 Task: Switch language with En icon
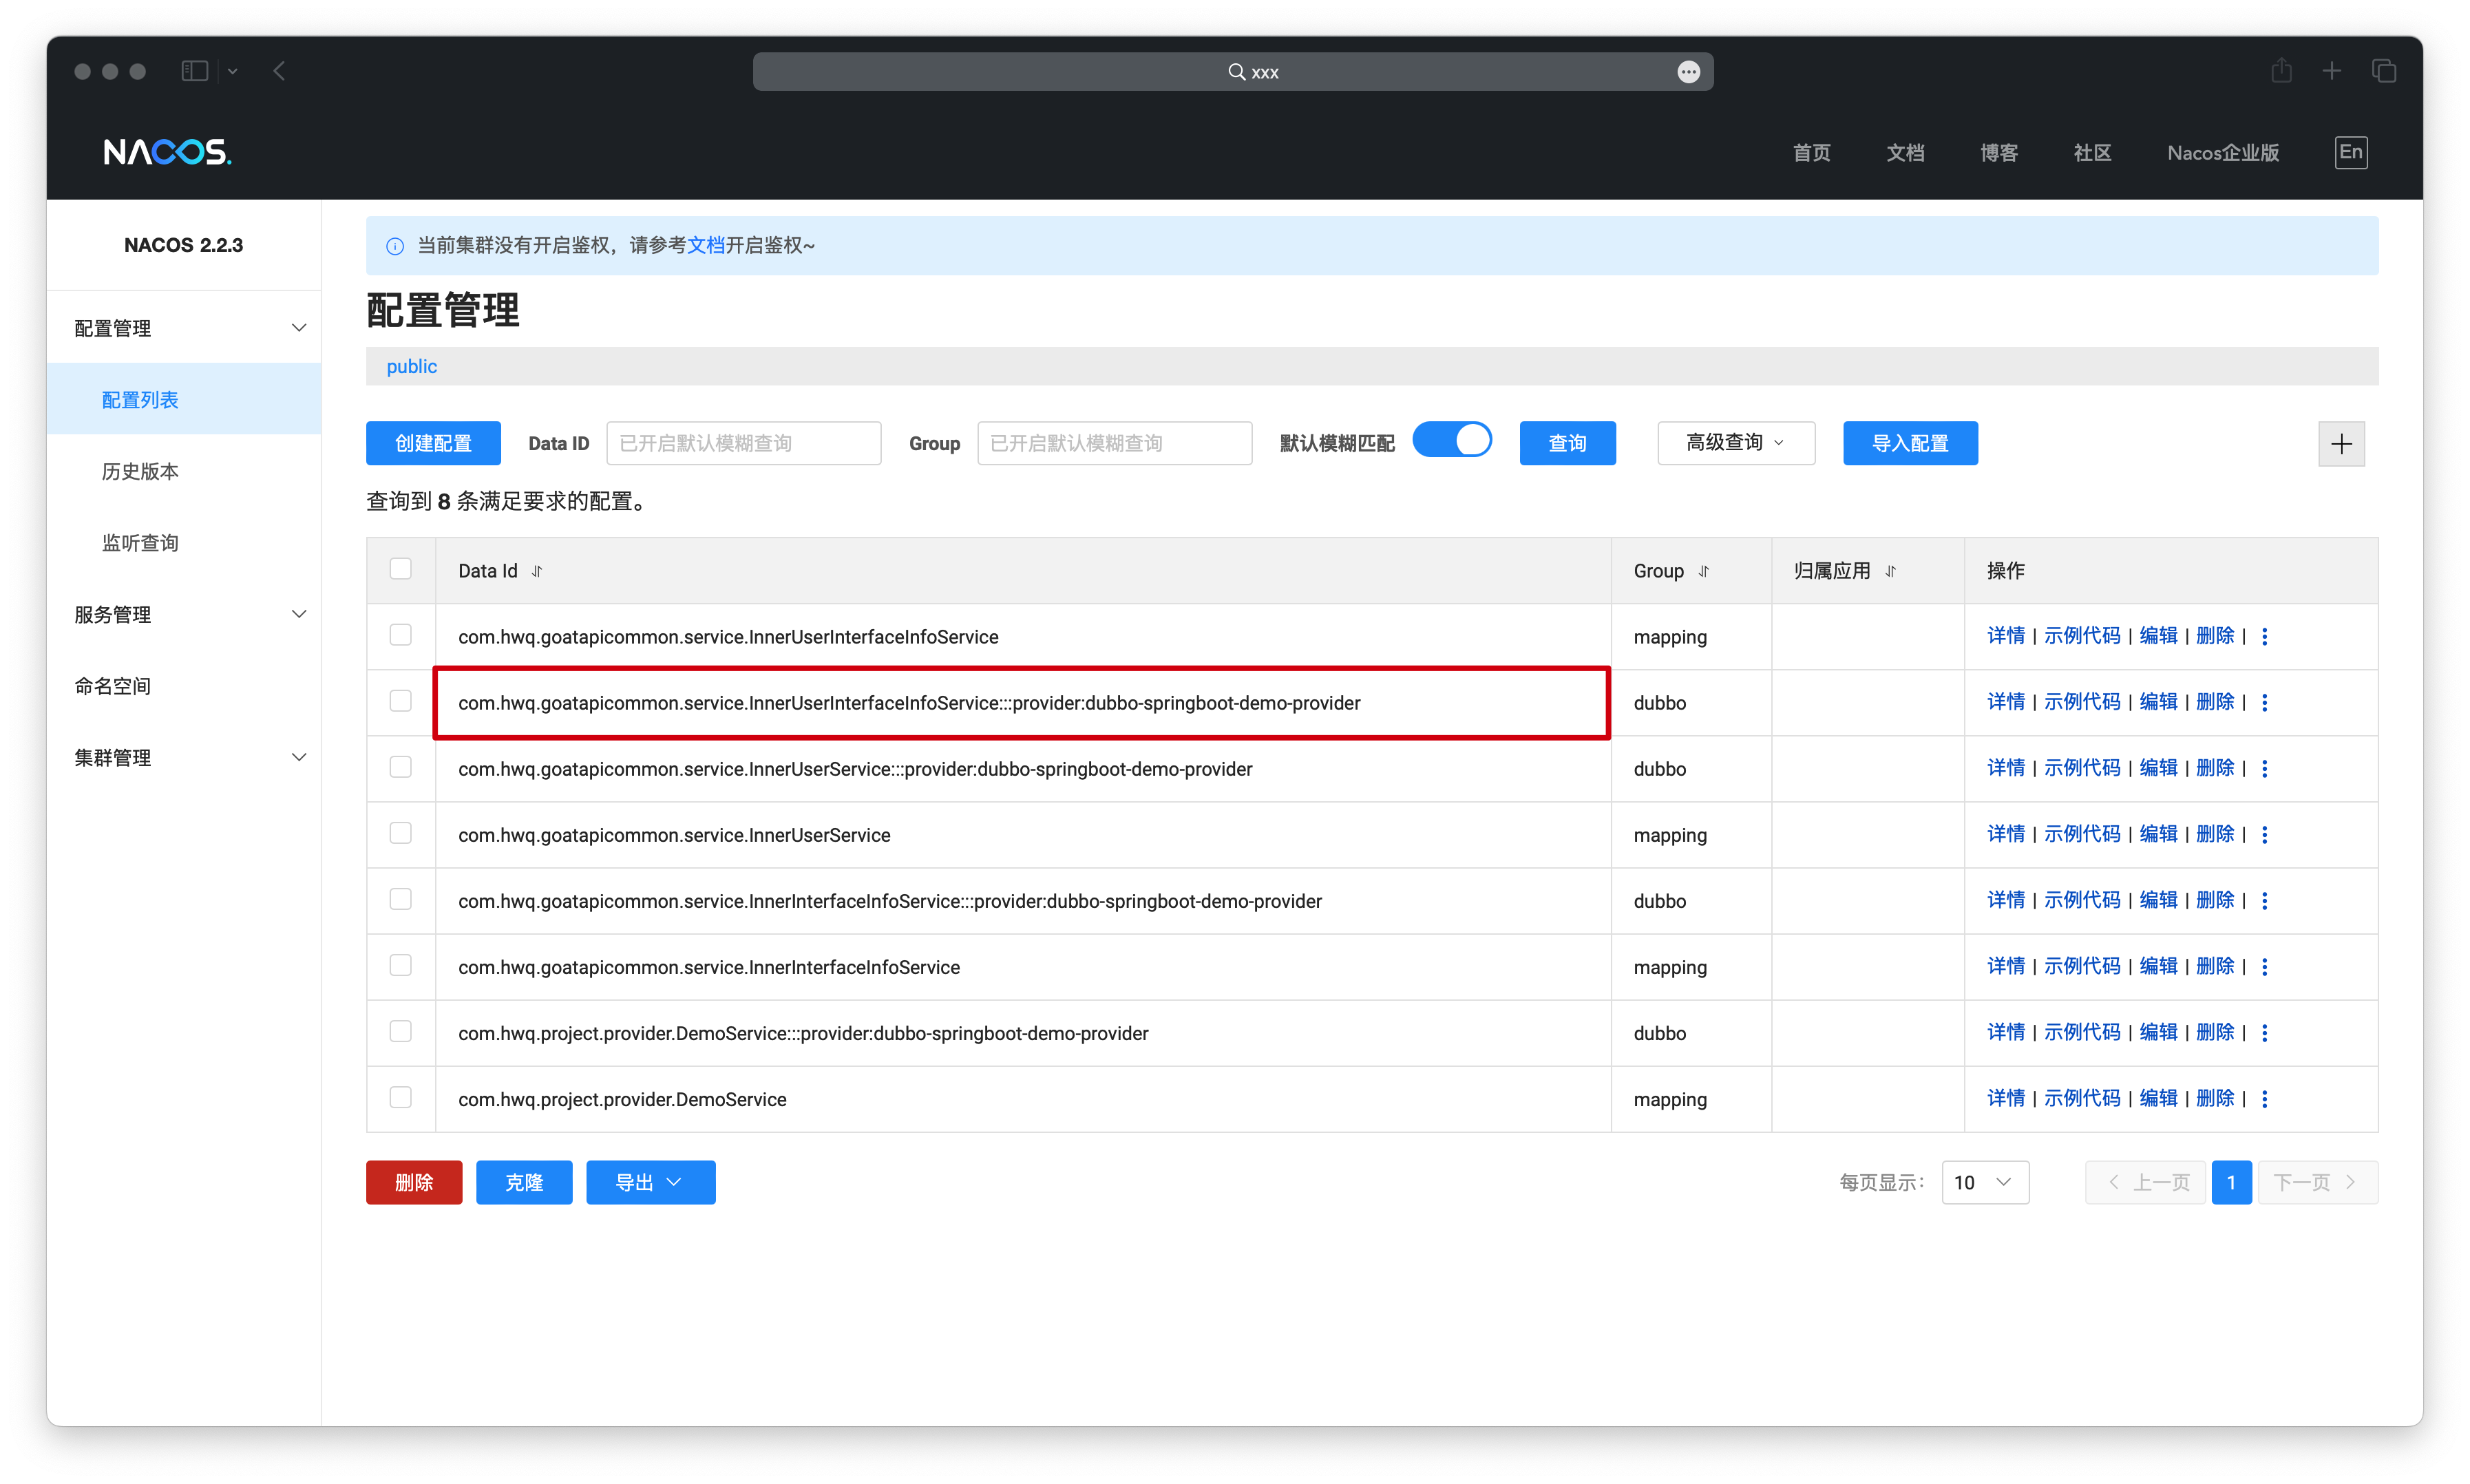(x=2351, y=152)
